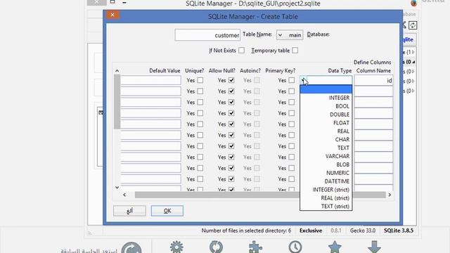
Task: Choose INTEGER from the data type list
Action: tap(326, 98)
